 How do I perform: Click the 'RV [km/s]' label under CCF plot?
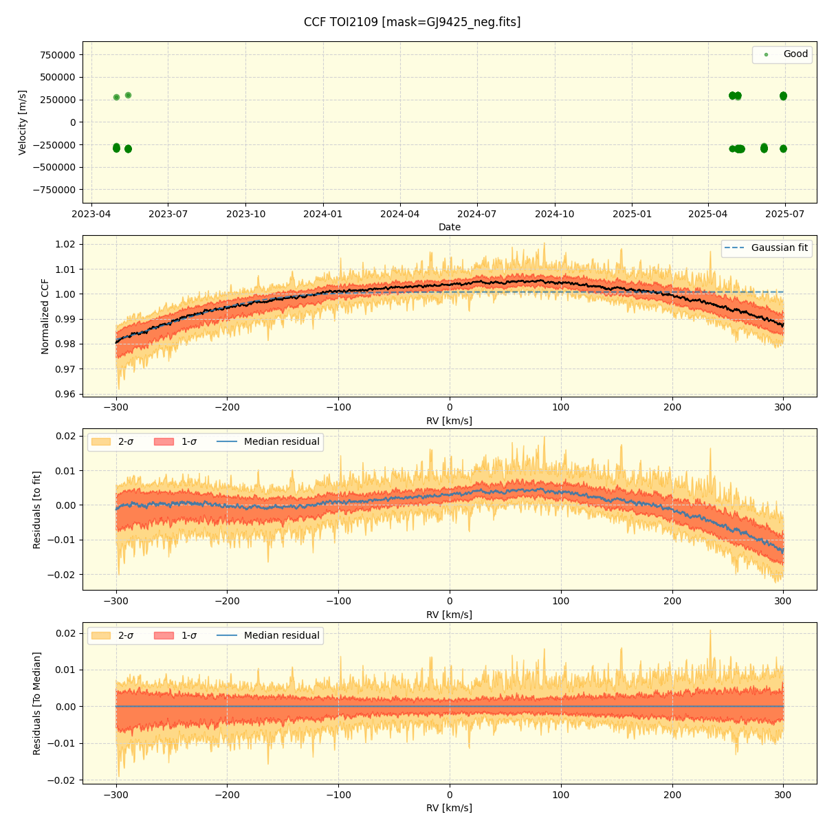[450, 421]
